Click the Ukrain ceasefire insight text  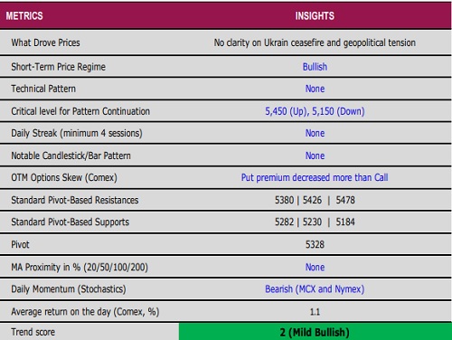click(x=315, y=42)
